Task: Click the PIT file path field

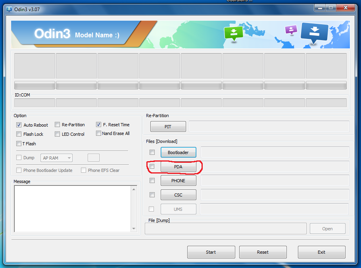Action: (x=269, y=127)
